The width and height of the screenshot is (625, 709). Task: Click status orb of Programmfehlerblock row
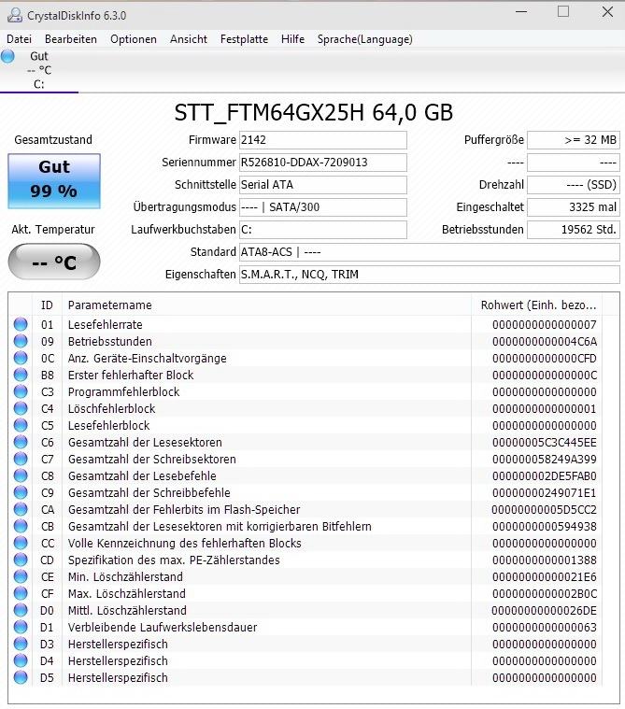21,391
